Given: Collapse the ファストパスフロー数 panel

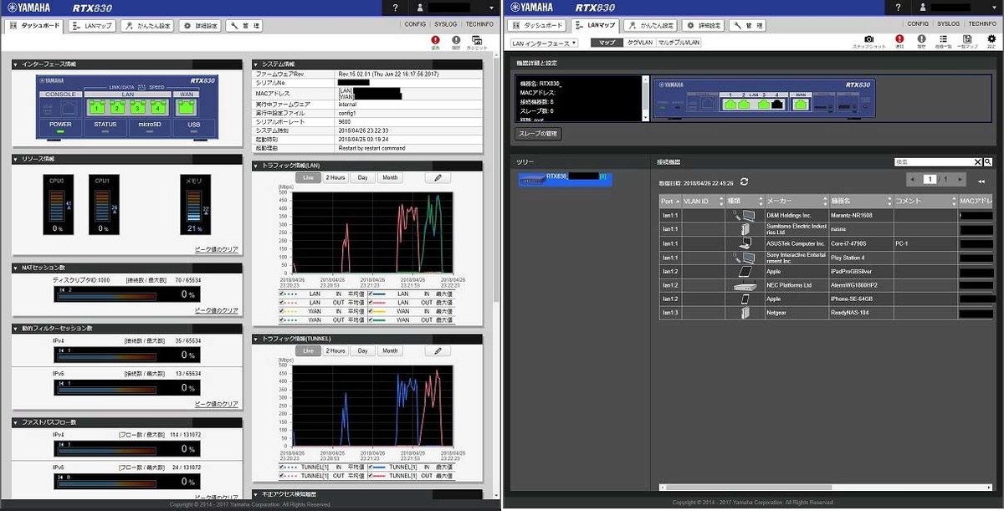Looking at the screenshot, I should [x=16, y=422].
